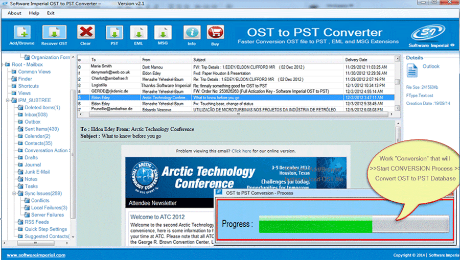Click the red X Clear icon
Viewport: 460px width, 260px height.
[86, 32]
